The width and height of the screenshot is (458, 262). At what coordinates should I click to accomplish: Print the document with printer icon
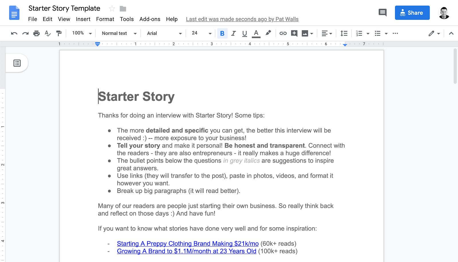click(36, 33)
